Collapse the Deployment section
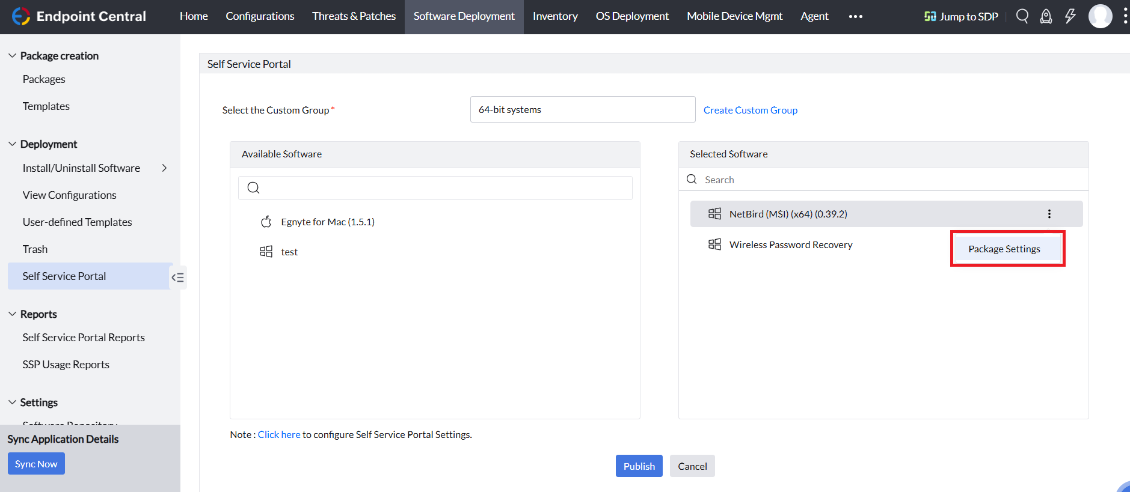The image size is (1130, 492). (12, 144)
